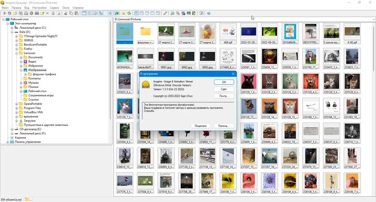
Task: Select the 404.gif thumbnail
Action: (x=228, y=33)
